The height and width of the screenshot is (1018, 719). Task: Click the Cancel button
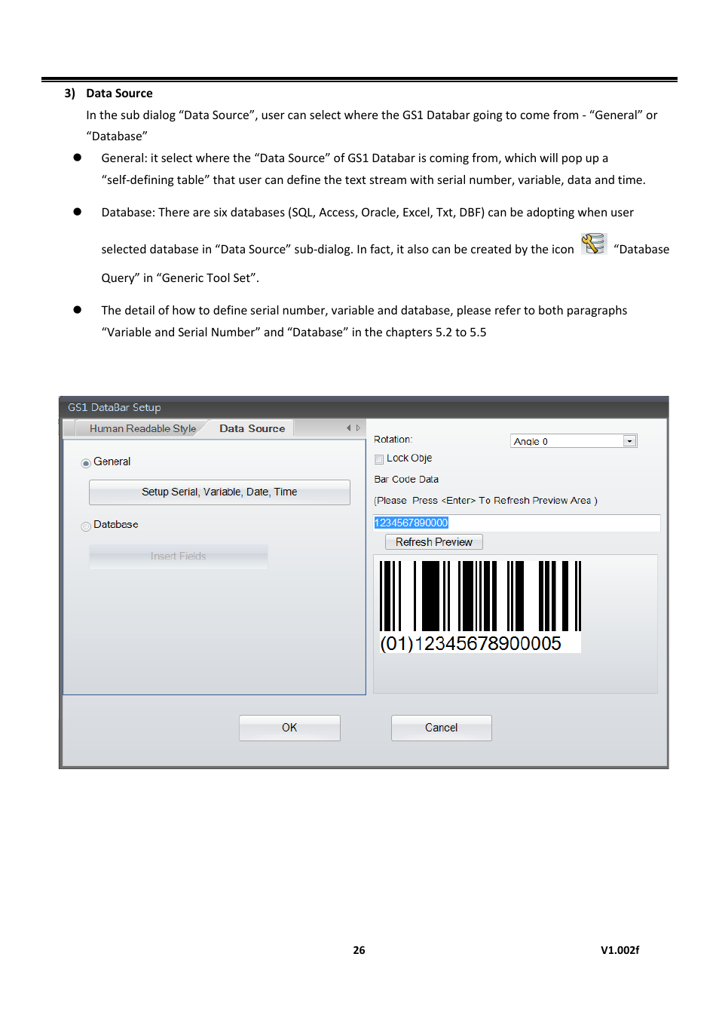coord(442,728)
